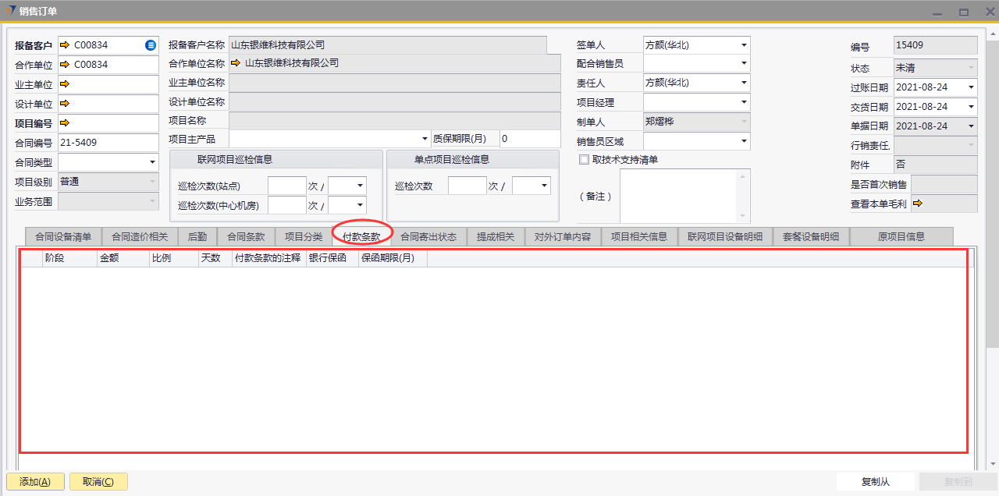The height and width of the screenshot is (496, 999).
Task: Click the blue list icon in 报备客户 field
Action: coord(151,45)
